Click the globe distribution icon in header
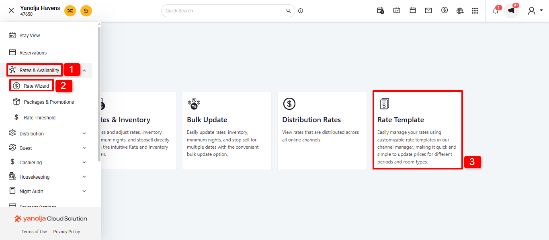Image resolution: width=549 pixels, height=240 pixels. click(460, 11)
